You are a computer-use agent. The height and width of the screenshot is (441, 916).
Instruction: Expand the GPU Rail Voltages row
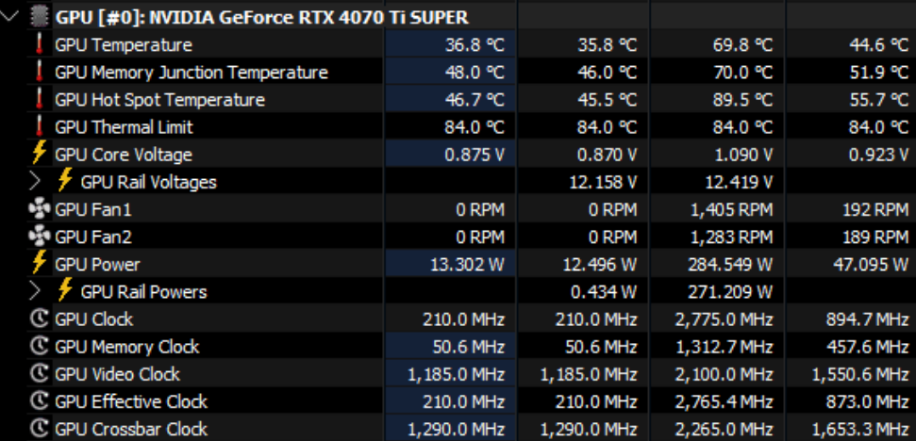[x=35, y=182]
